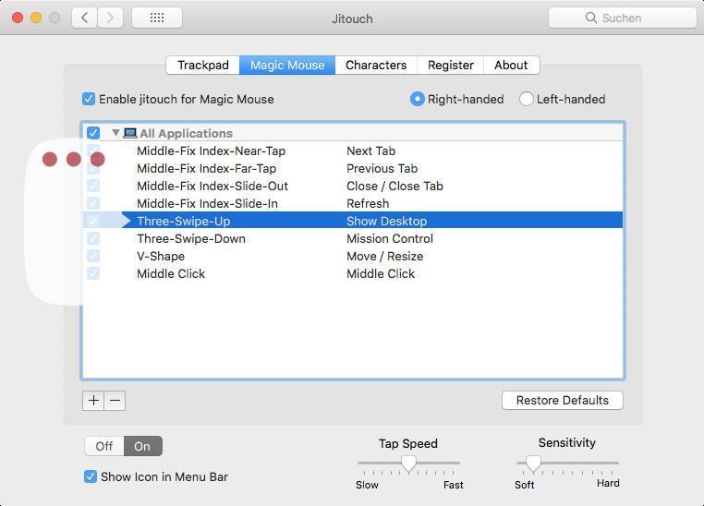Click the Middle Click action value
This screenshot has height=506, width=704.
tap(381, 273)
